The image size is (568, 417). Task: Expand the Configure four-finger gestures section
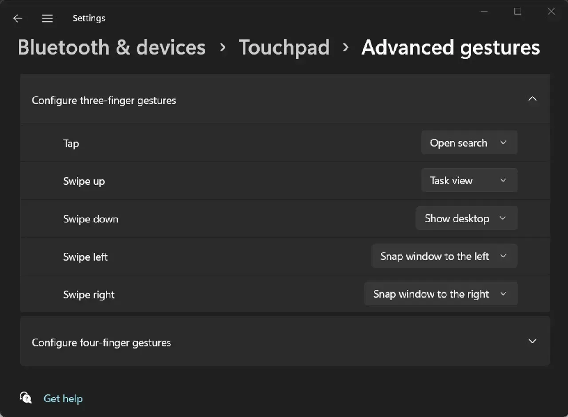pos(532,341)
